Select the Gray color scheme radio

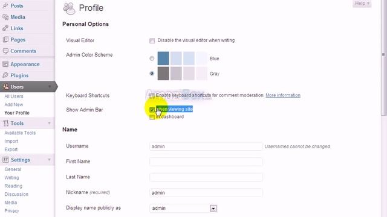(x=152, y=74)
